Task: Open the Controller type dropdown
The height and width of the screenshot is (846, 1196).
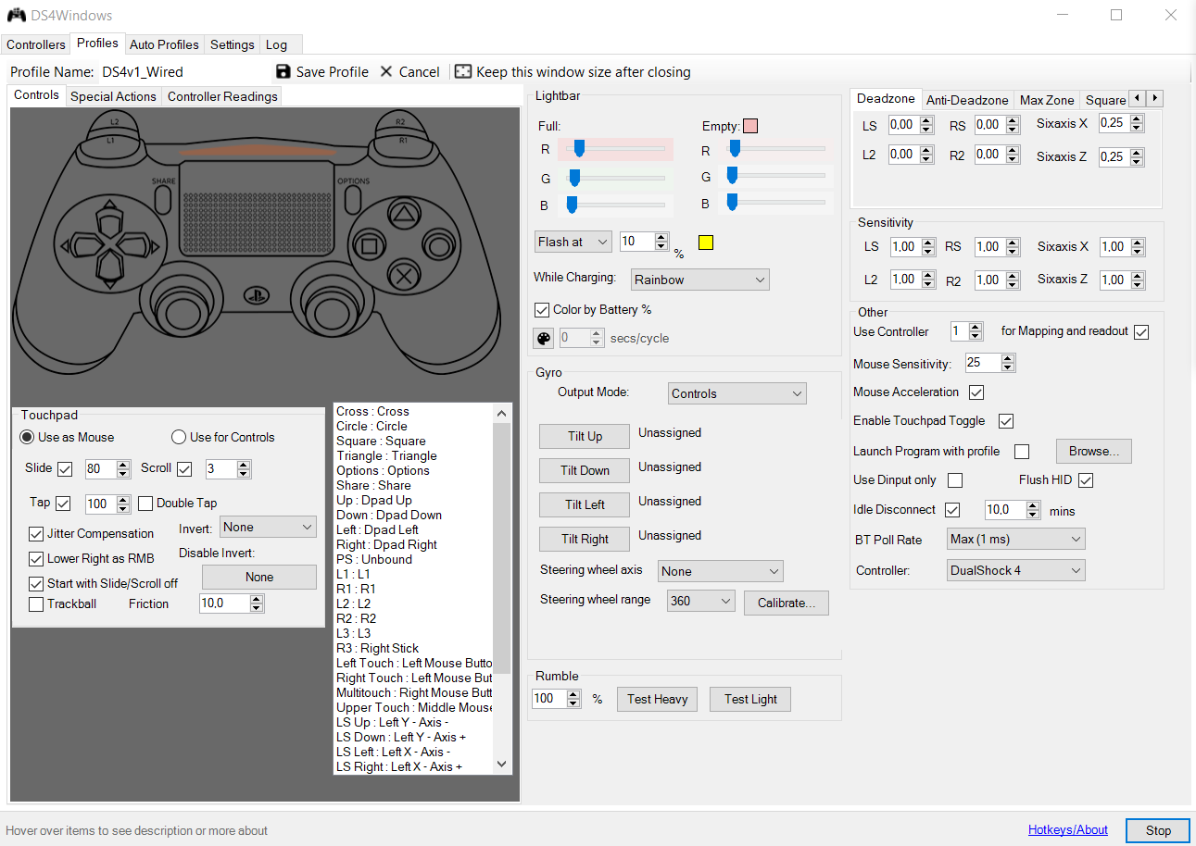Action: coord(1016,570)
